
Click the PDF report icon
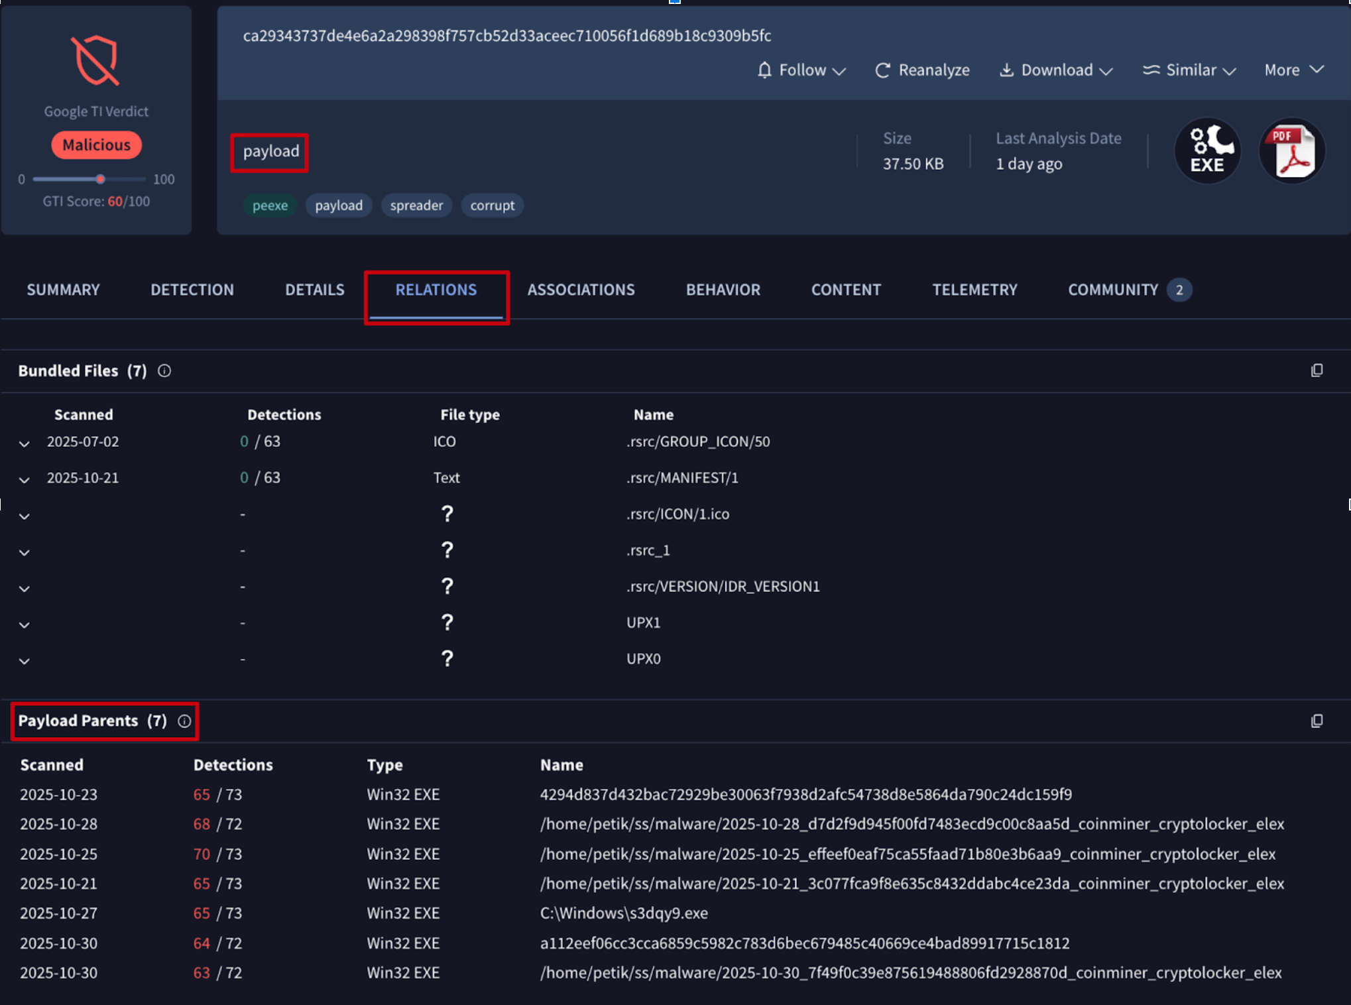(x=1291, y=150)
